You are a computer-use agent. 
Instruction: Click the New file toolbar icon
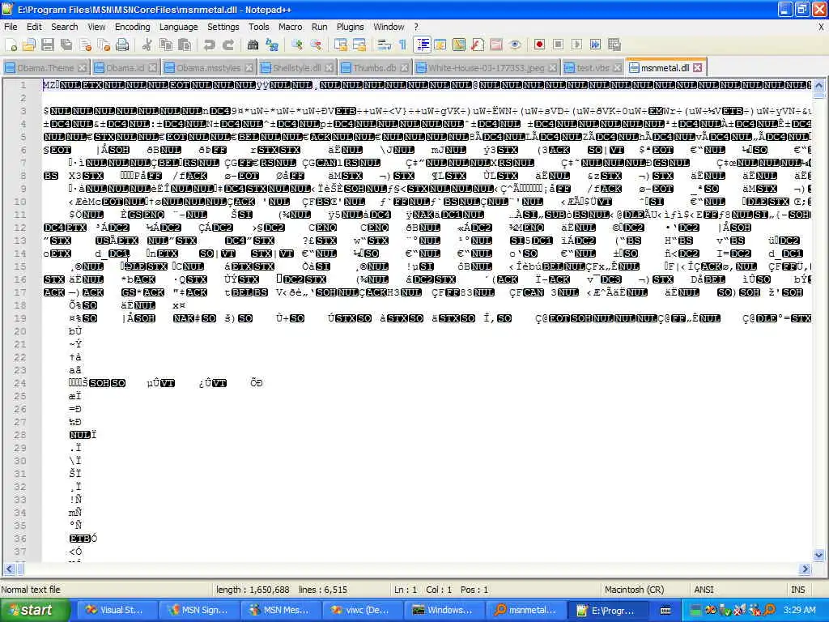pyautogui.click(x=11, y=45)
